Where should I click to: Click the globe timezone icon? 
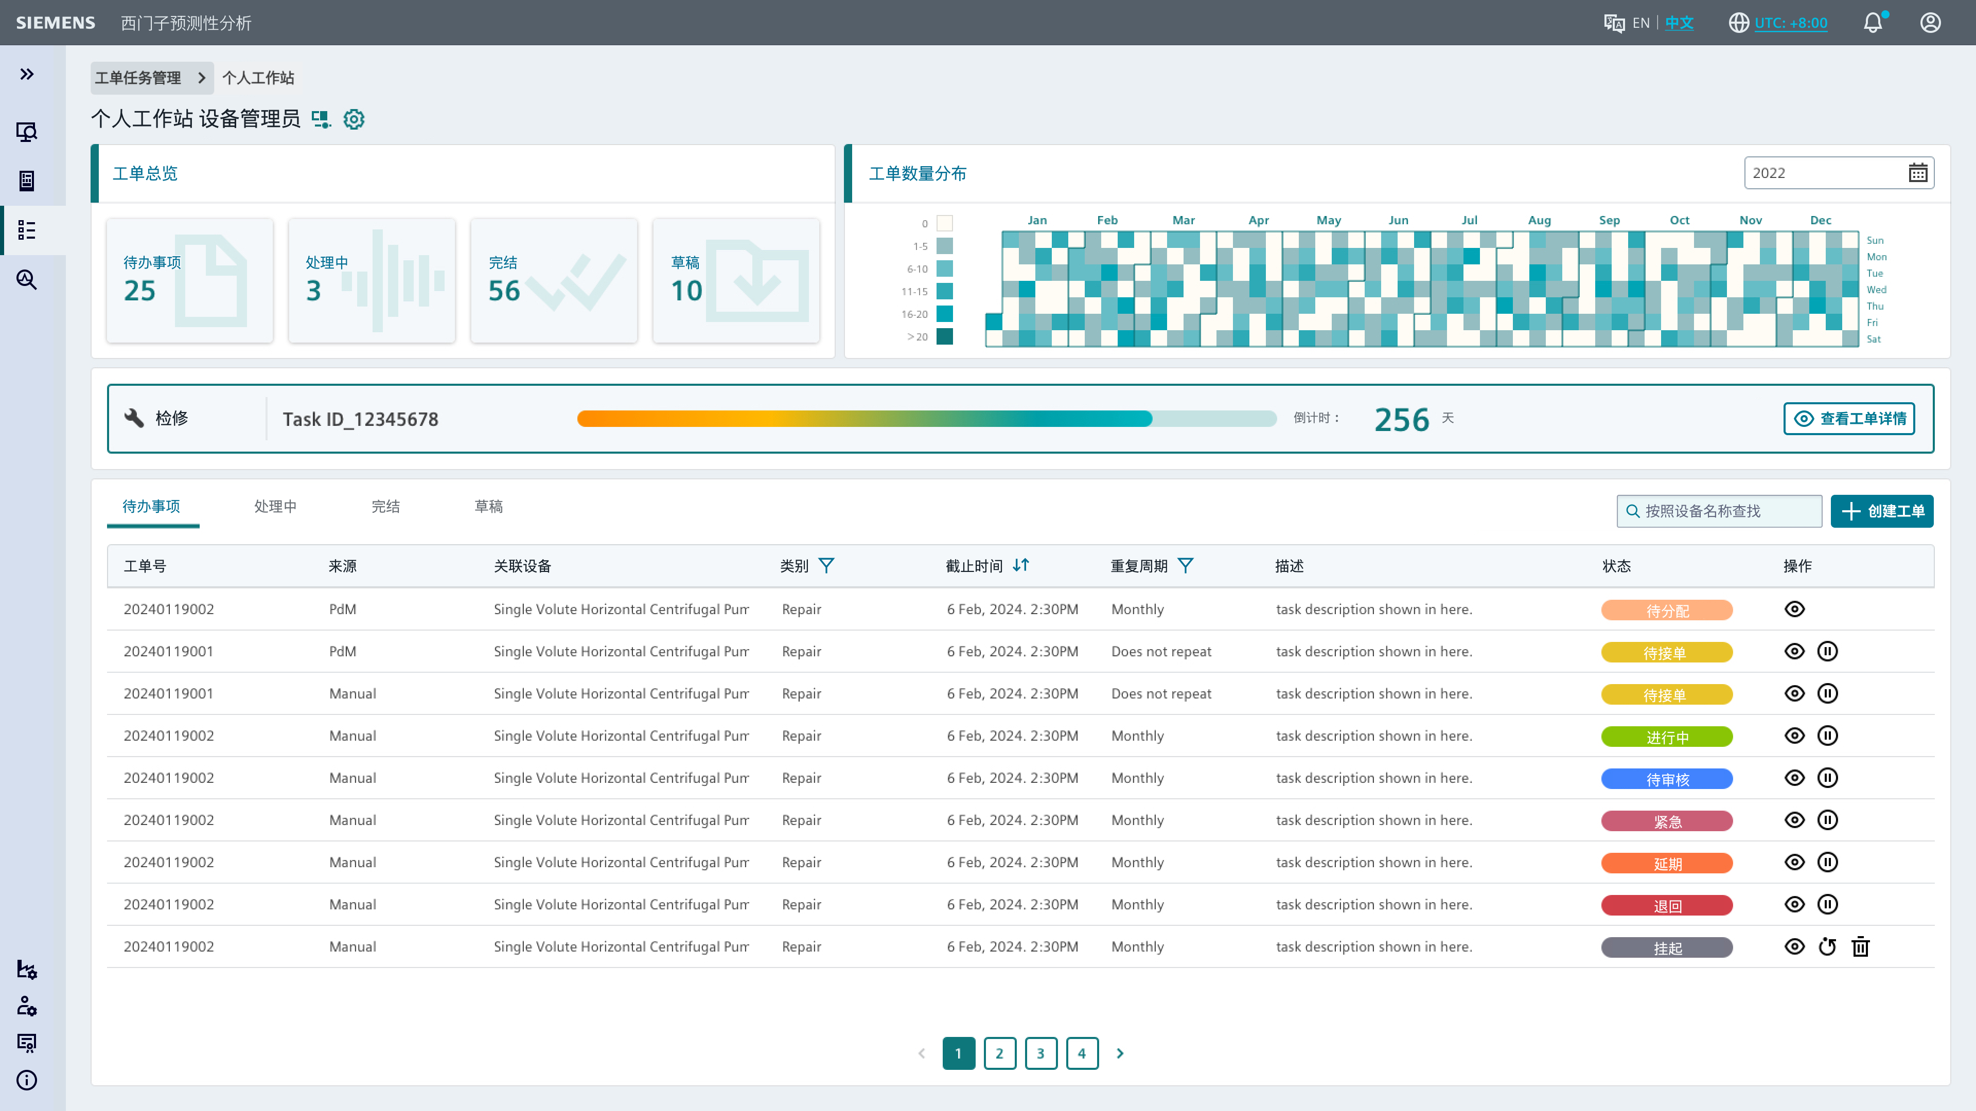click(x=1739, y=23)
